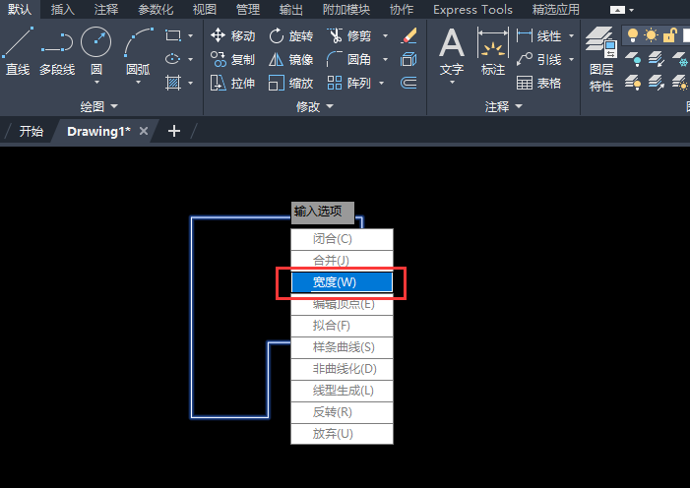The image size is (690, 488).
Task: Click the Make Current layer icon
Action: [x=657, y=59]
